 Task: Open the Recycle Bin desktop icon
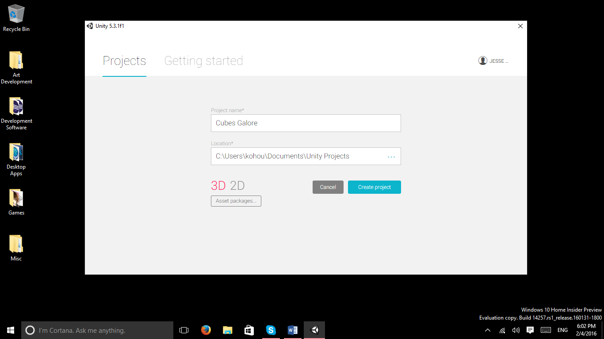[16, 19]
